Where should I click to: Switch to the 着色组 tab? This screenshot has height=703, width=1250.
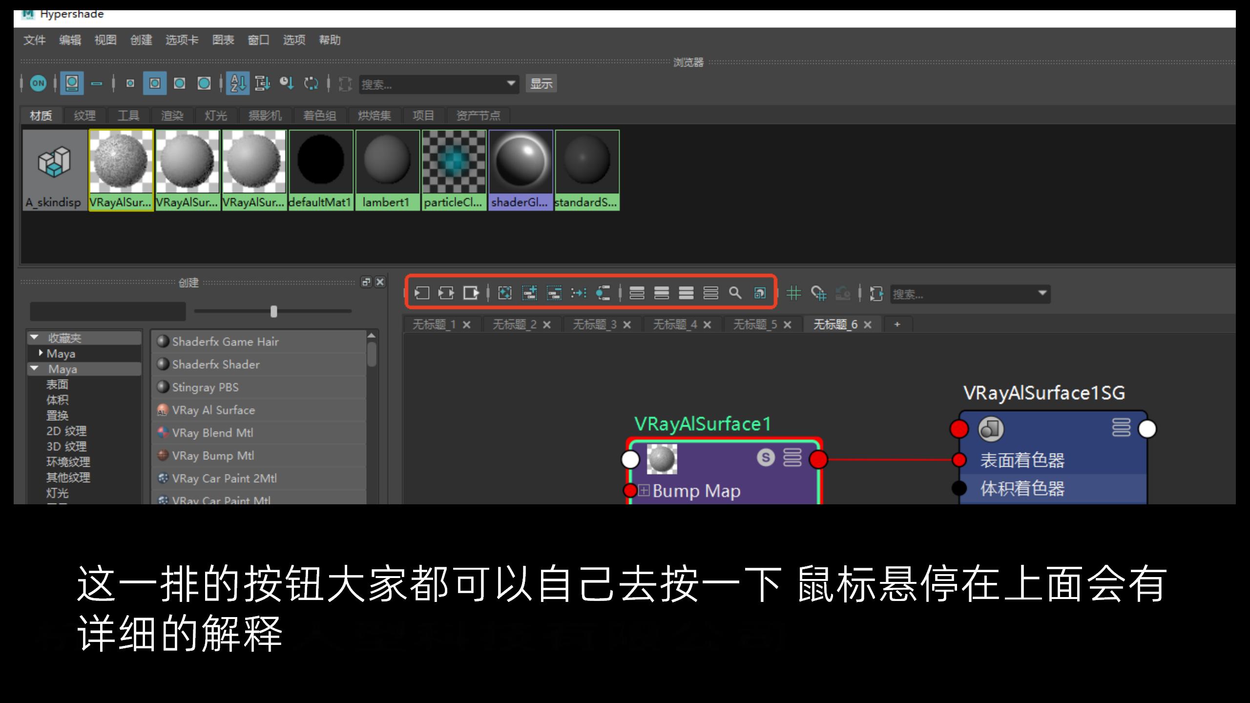point(319,116)
